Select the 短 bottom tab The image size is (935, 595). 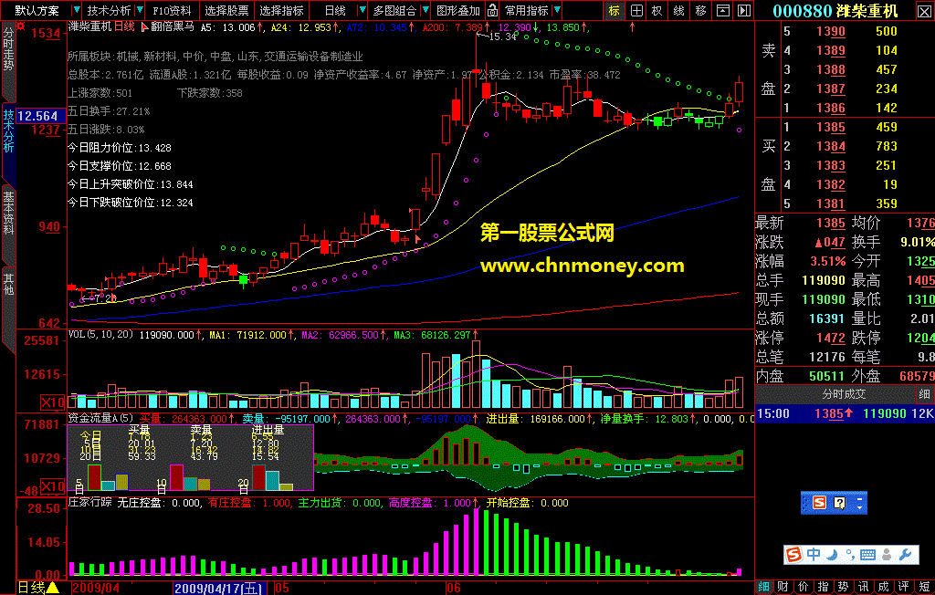click(924, 587)
